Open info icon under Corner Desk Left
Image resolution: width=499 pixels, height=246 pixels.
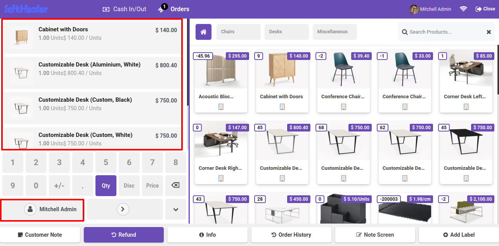click(x=466, y=107)
